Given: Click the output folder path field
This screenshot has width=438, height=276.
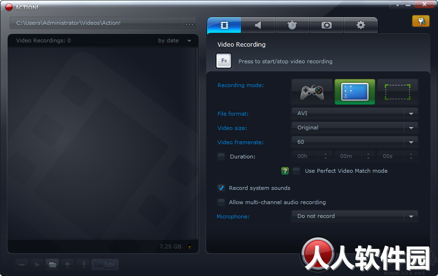Looking at the screenshot, I should 96,23.
